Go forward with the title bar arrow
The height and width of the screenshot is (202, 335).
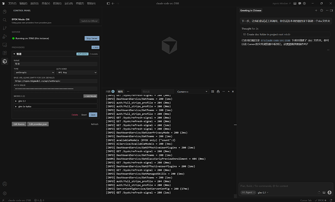[x=117, y=3]
